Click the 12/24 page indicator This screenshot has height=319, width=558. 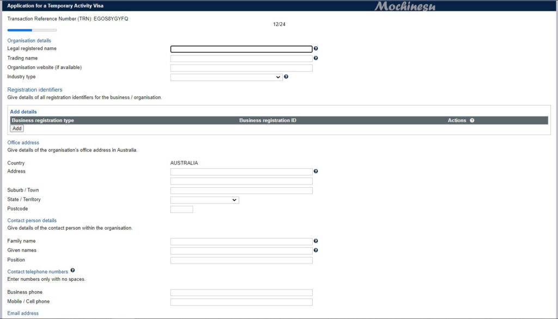point(279,24)
